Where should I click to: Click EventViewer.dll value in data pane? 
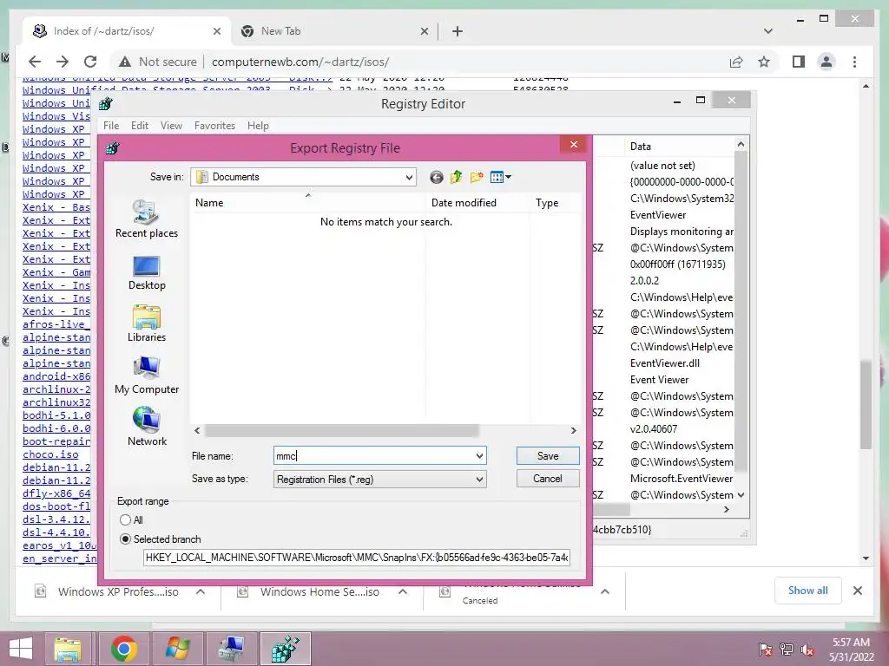pos(664,363)
